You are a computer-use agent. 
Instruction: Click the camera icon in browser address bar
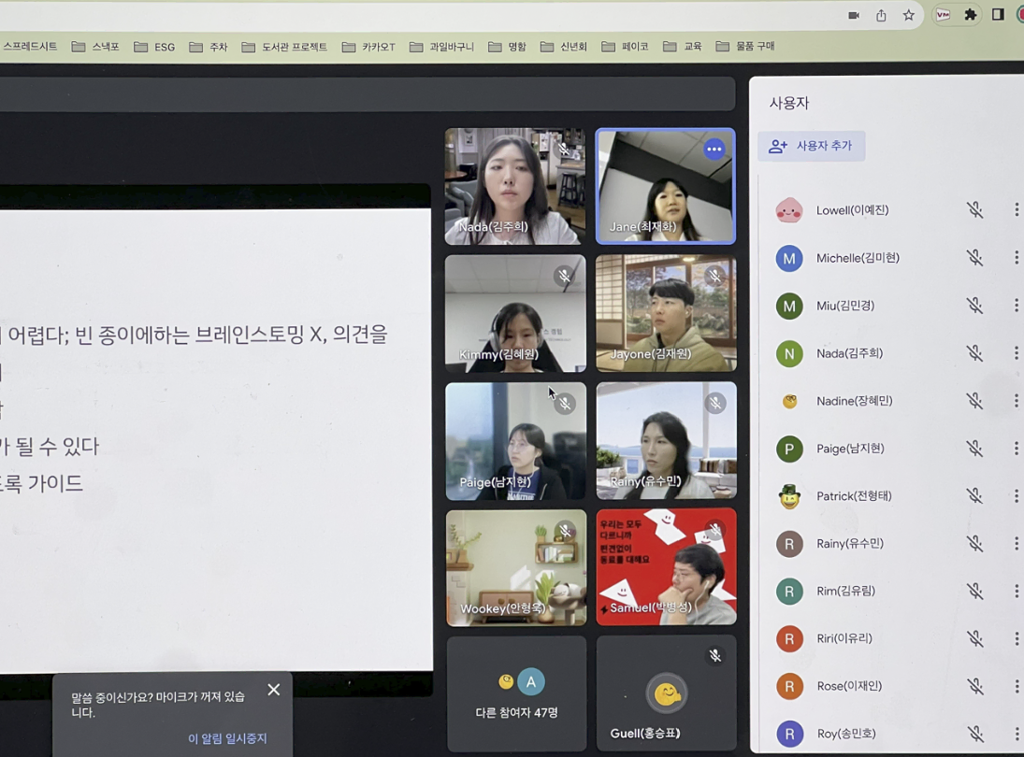pyautogui.click(x=854, y=15)
